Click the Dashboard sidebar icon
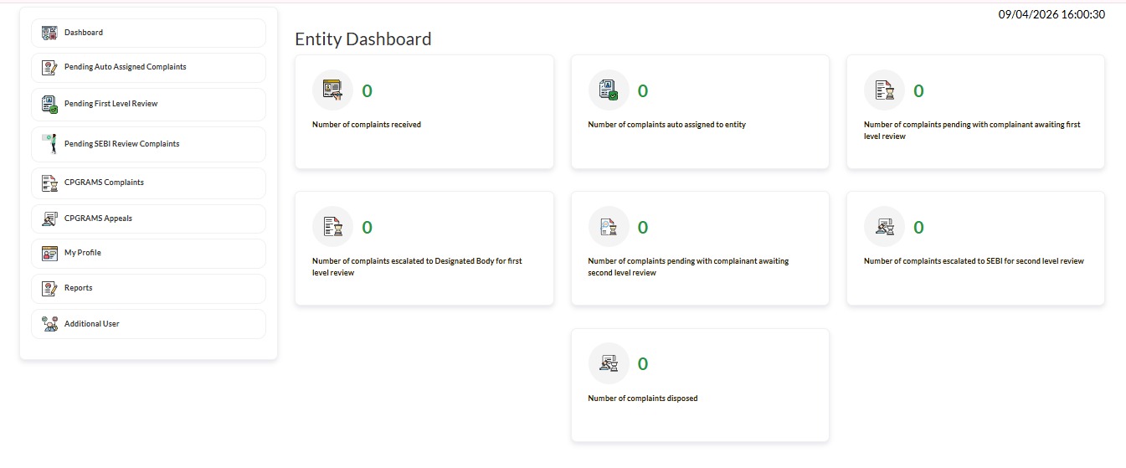1126x468 pixels. point(49,33)
